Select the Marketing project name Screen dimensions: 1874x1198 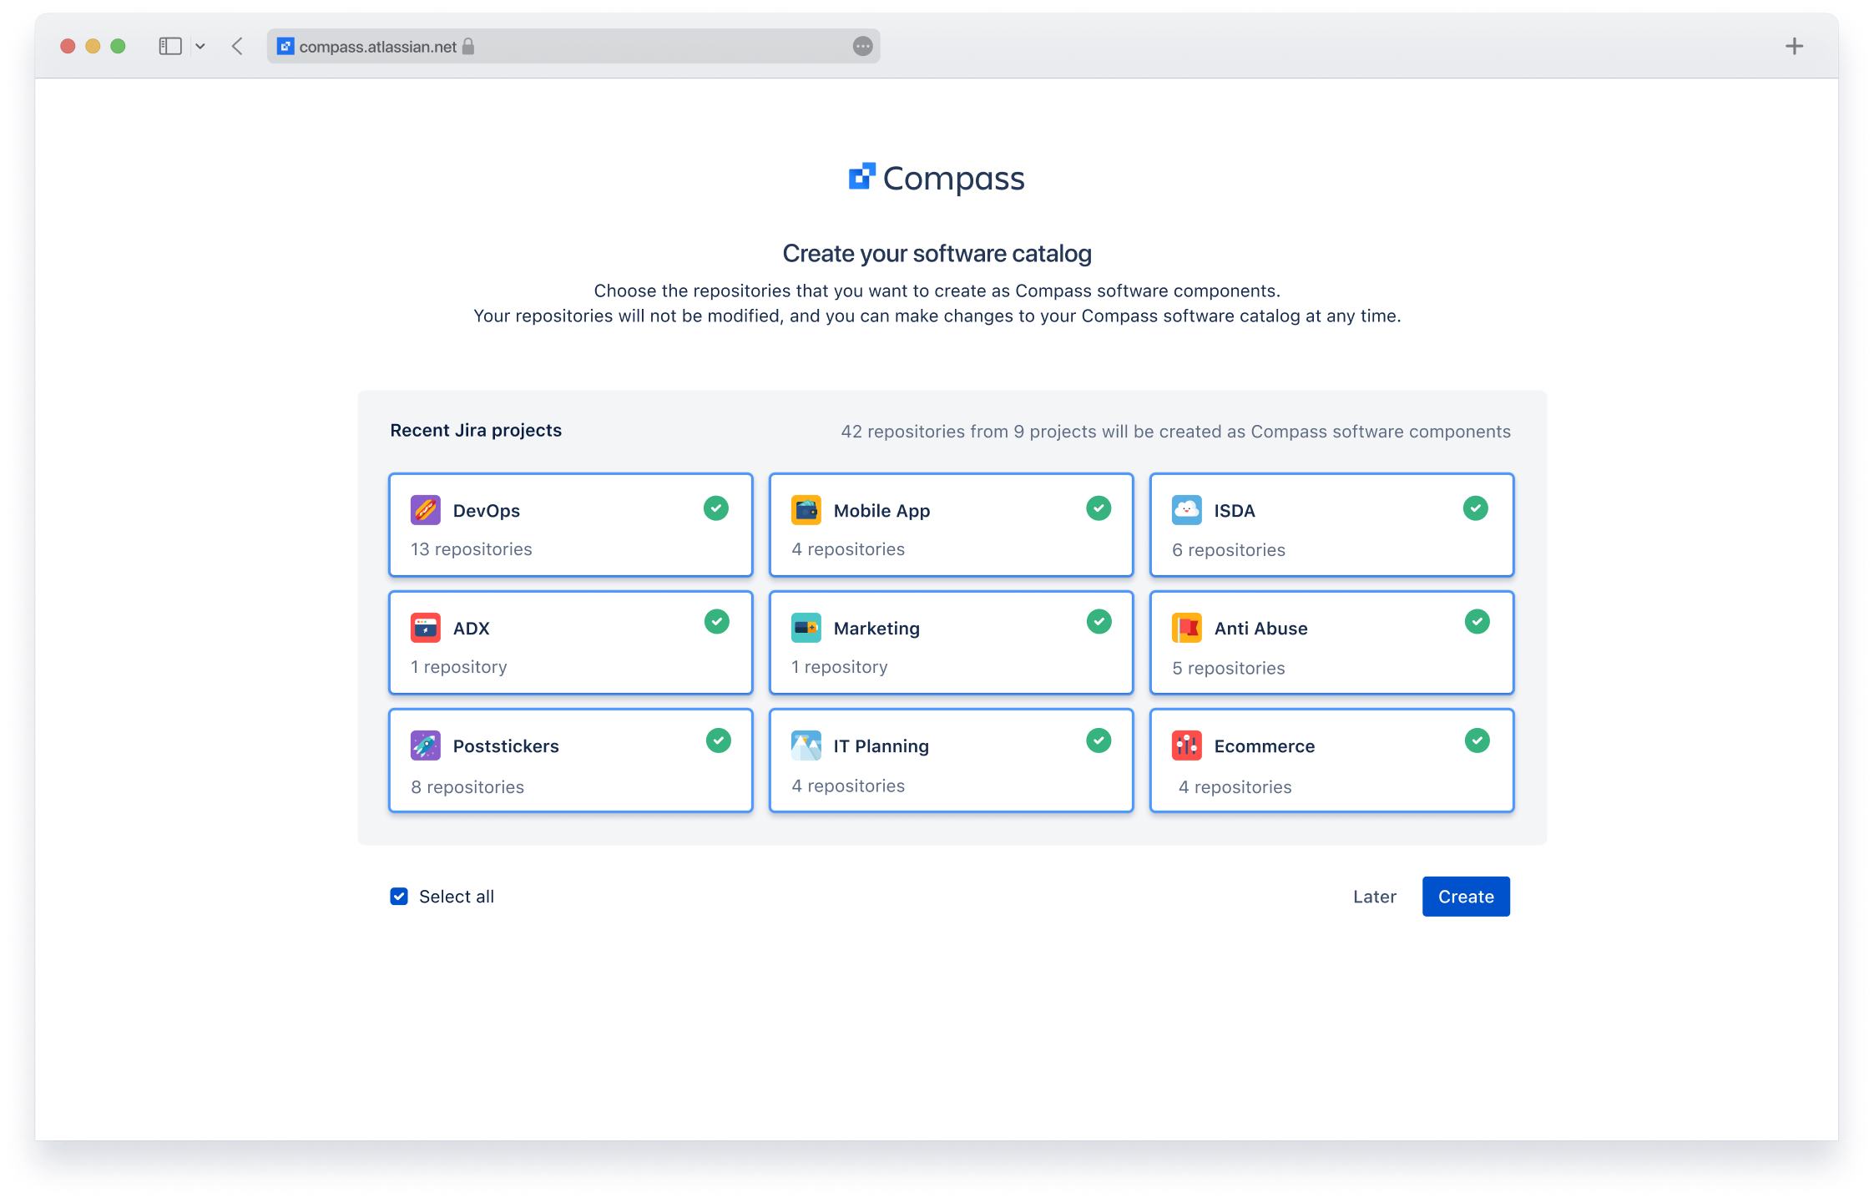pyautogui.click(x=876, y=629)
